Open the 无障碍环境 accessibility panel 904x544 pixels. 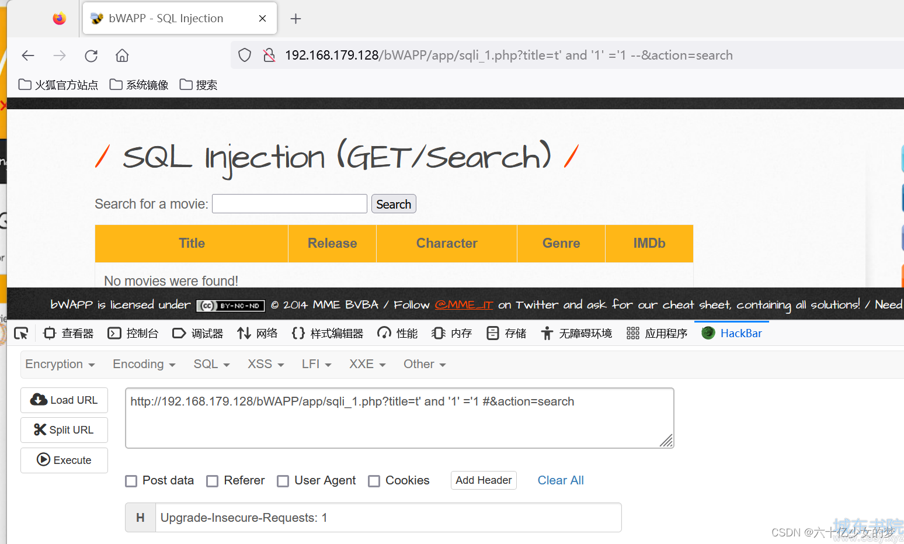click(x=576, y=333)
